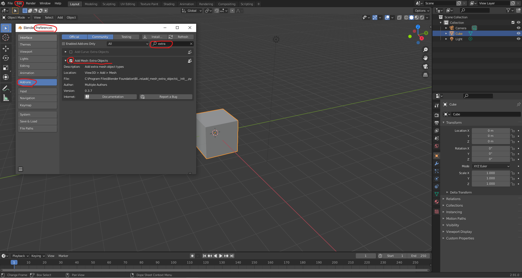Open World Properties in the properties editor
The height and width of the screenshot is (278, 522).
(437, 146)
